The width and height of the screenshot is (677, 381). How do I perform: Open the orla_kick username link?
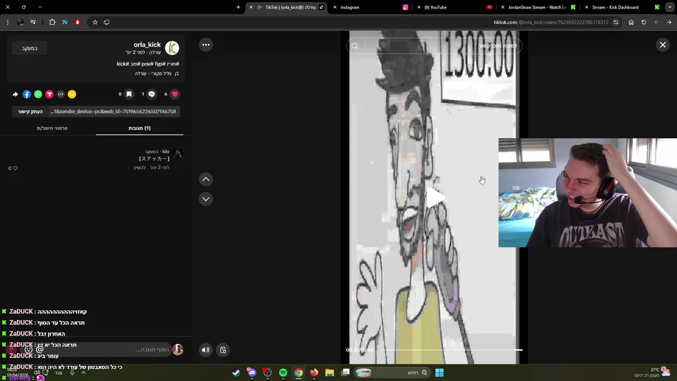coord(147,45)
